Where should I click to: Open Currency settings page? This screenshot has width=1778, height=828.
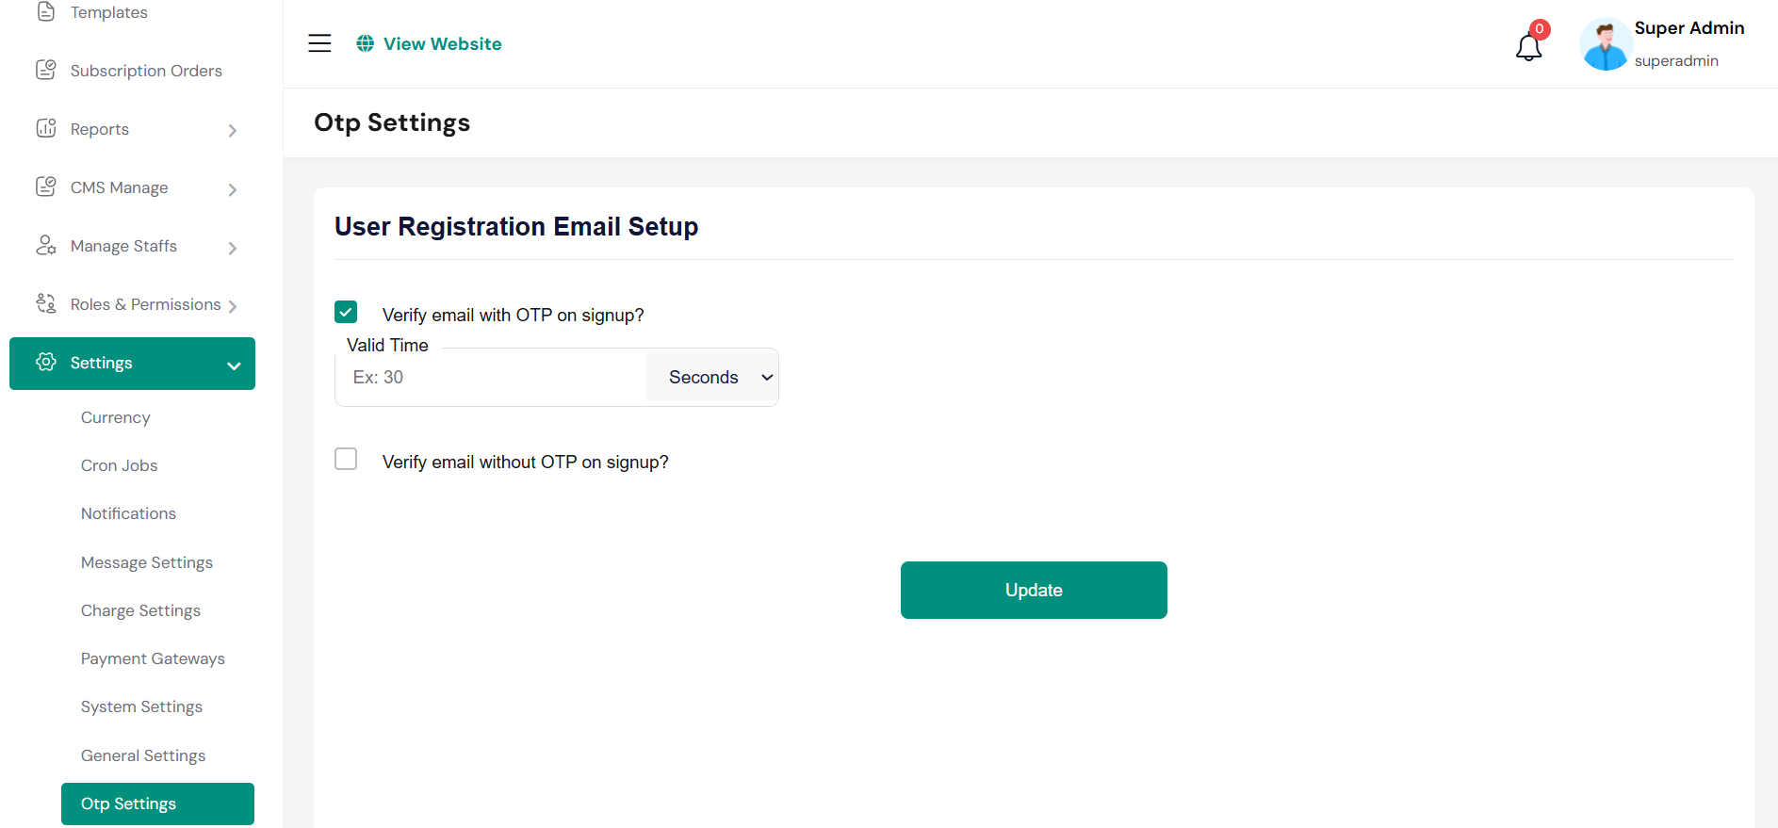click(116, 417)
